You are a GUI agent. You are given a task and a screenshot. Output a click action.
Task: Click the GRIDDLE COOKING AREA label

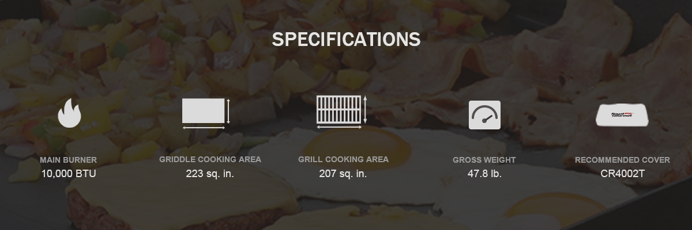[210, 159]
